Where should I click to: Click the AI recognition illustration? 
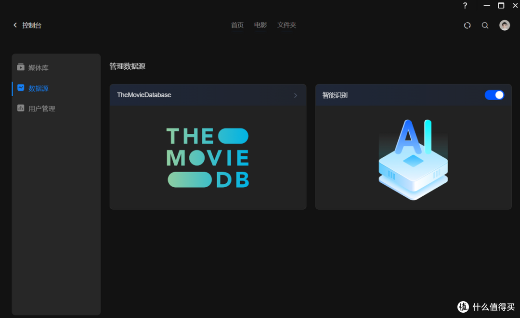pos(413,159)
